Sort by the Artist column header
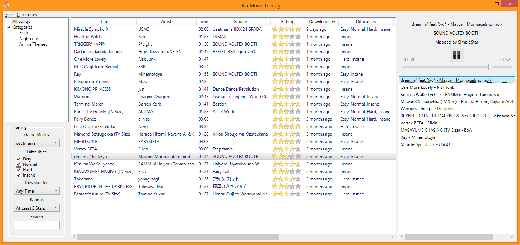520x245 pixels. (x=166, y=22)
